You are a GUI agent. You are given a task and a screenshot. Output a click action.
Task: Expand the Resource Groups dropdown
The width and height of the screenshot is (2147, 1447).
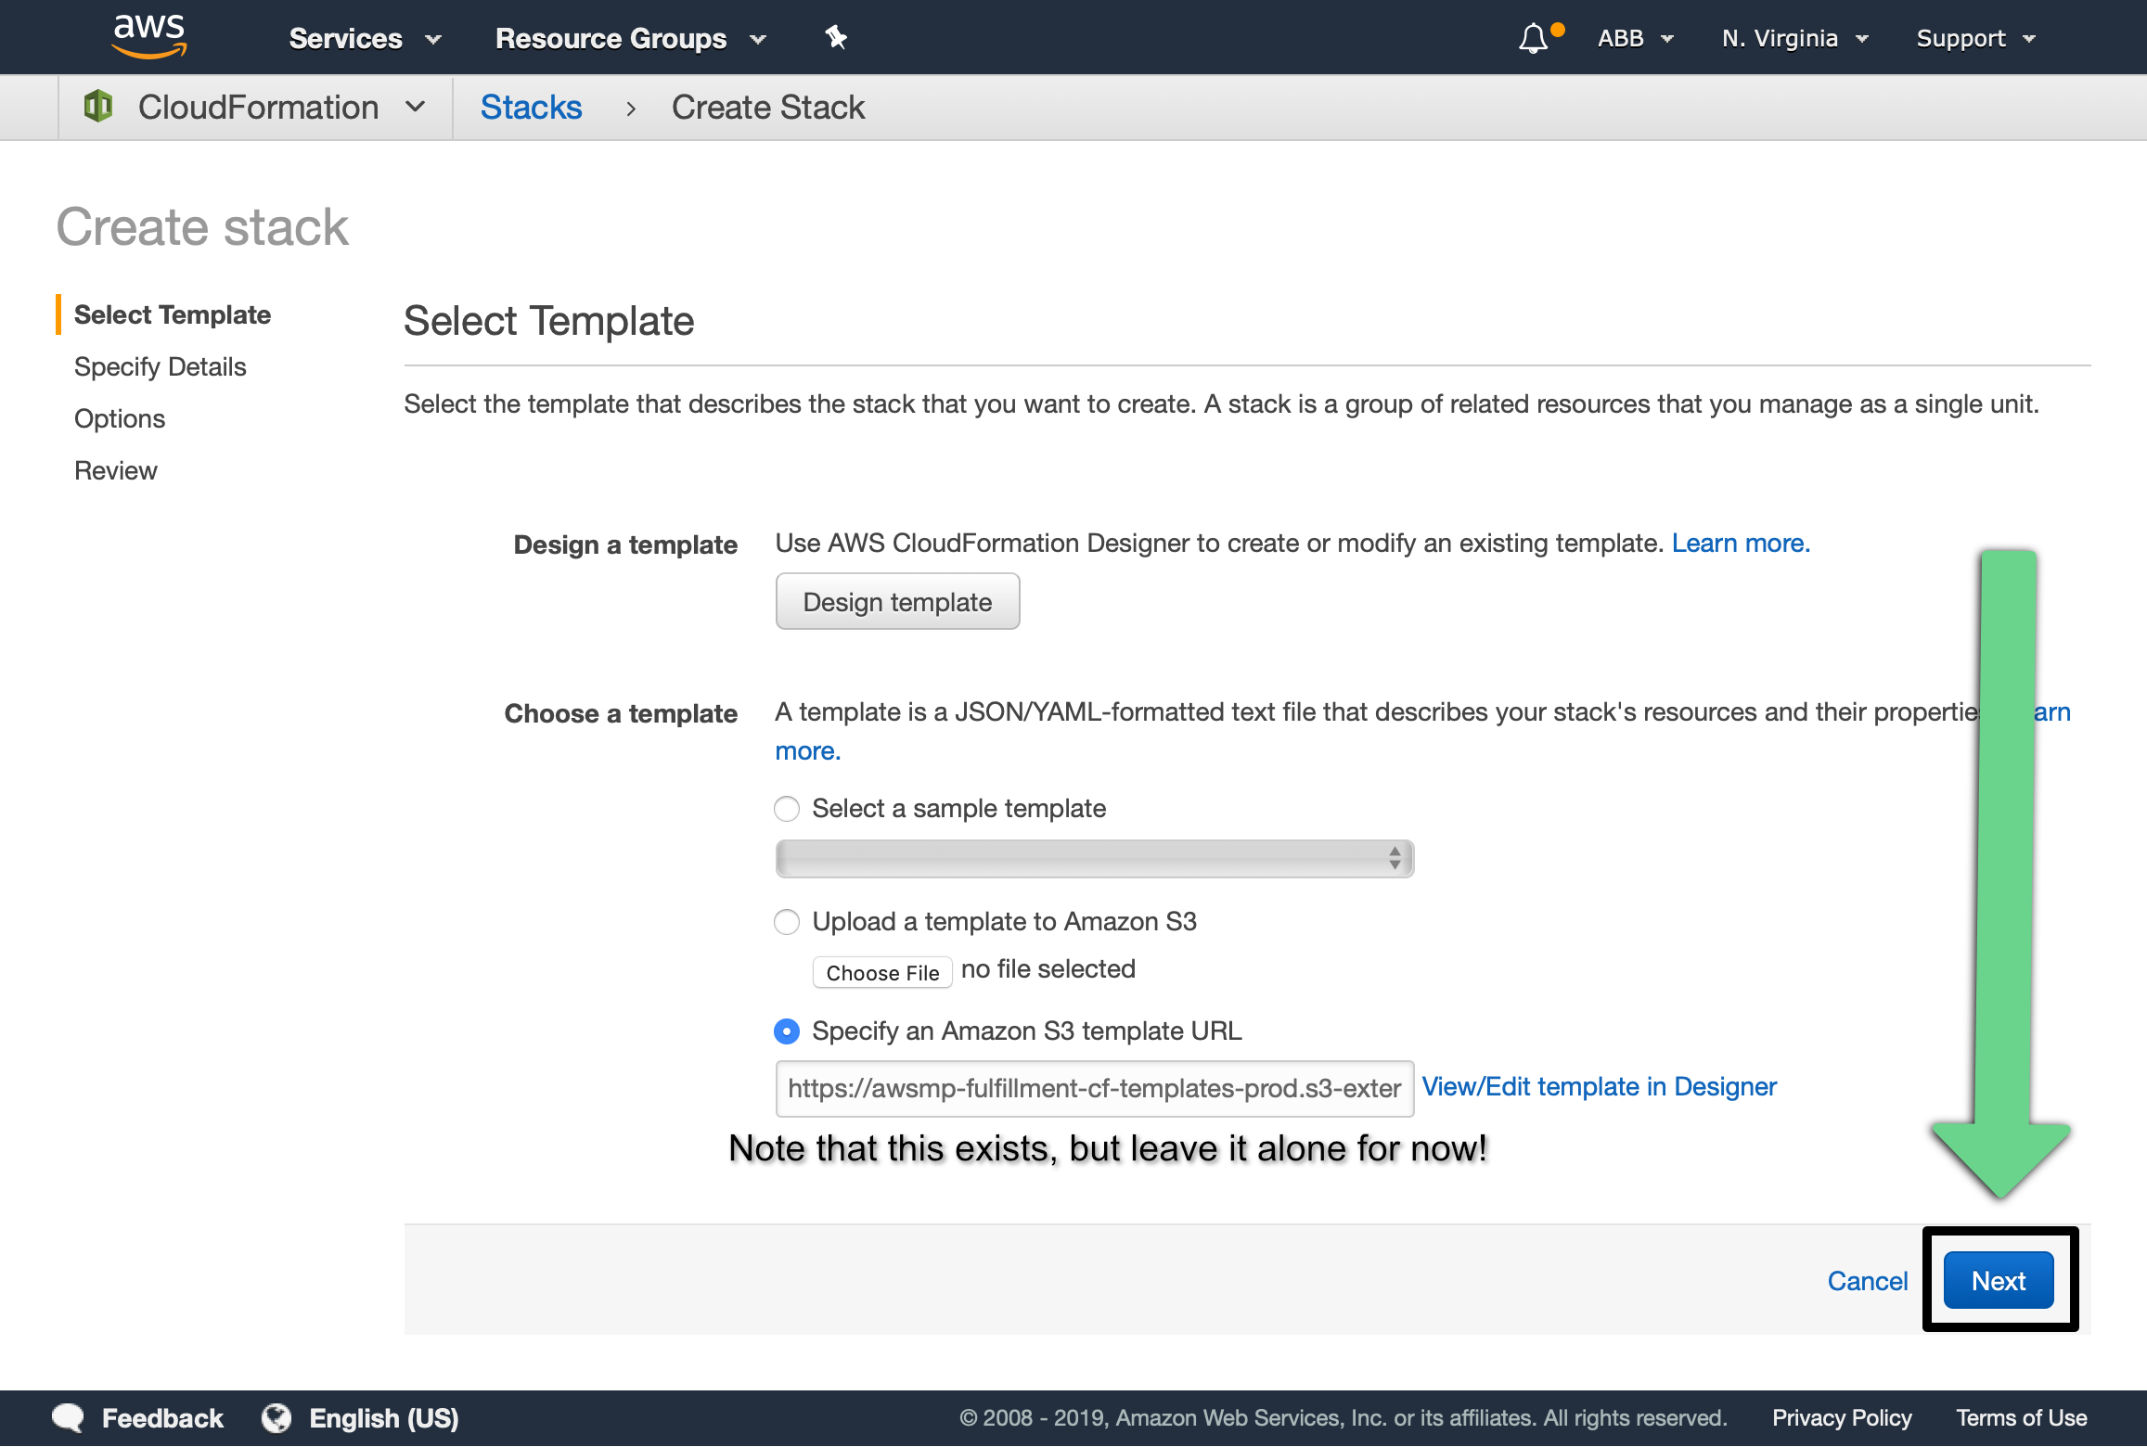(x=631, y=38)
